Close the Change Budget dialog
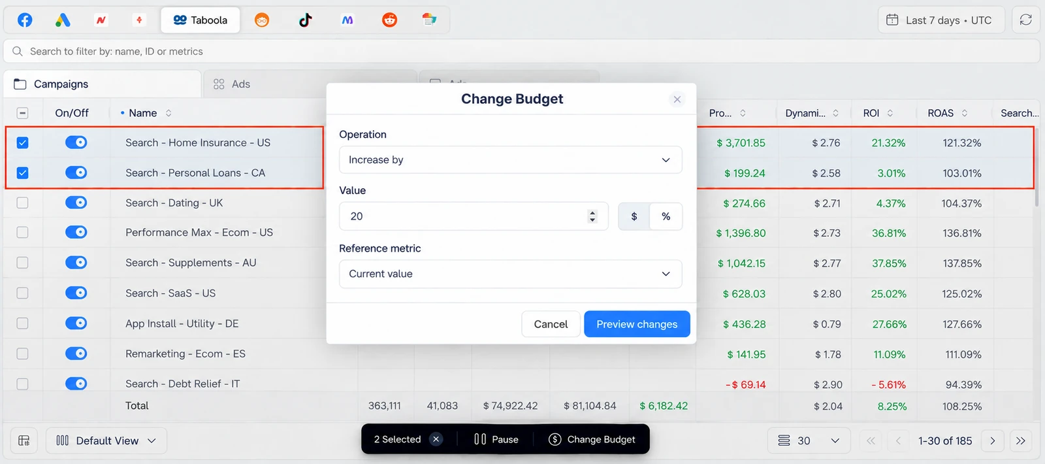Viewport: 1045px width, 464px height. pyautogui.click(x=677, y=99)
